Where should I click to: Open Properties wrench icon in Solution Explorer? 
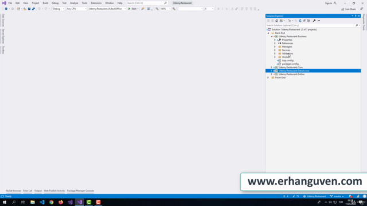click(314, 21)
